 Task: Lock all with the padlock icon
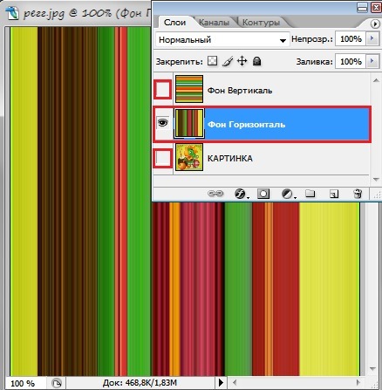click(256, 61)
